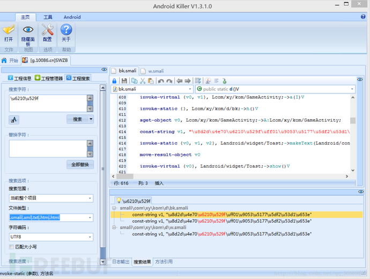
Task: Switch to 日志输出 bottom tab
Action: (x=121, y=261)
